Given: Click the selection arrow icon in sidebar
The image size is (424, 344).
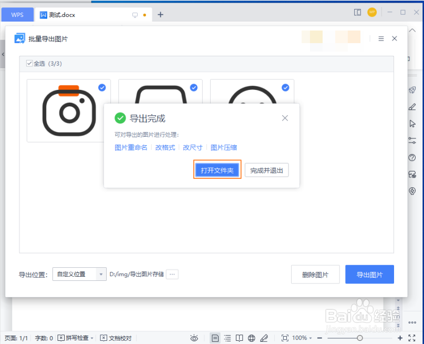Looking at the screenshot, I should (412, 124).
